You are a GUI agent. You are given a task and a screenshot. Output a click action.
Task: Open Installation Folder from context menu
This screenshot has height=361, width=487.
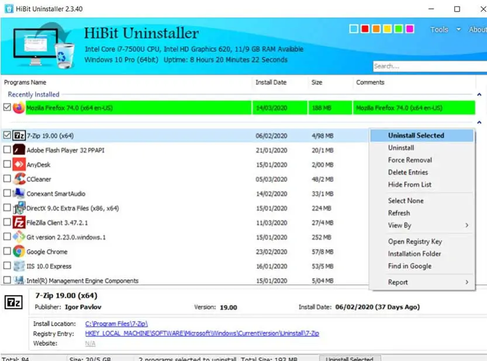coord(422,254)
